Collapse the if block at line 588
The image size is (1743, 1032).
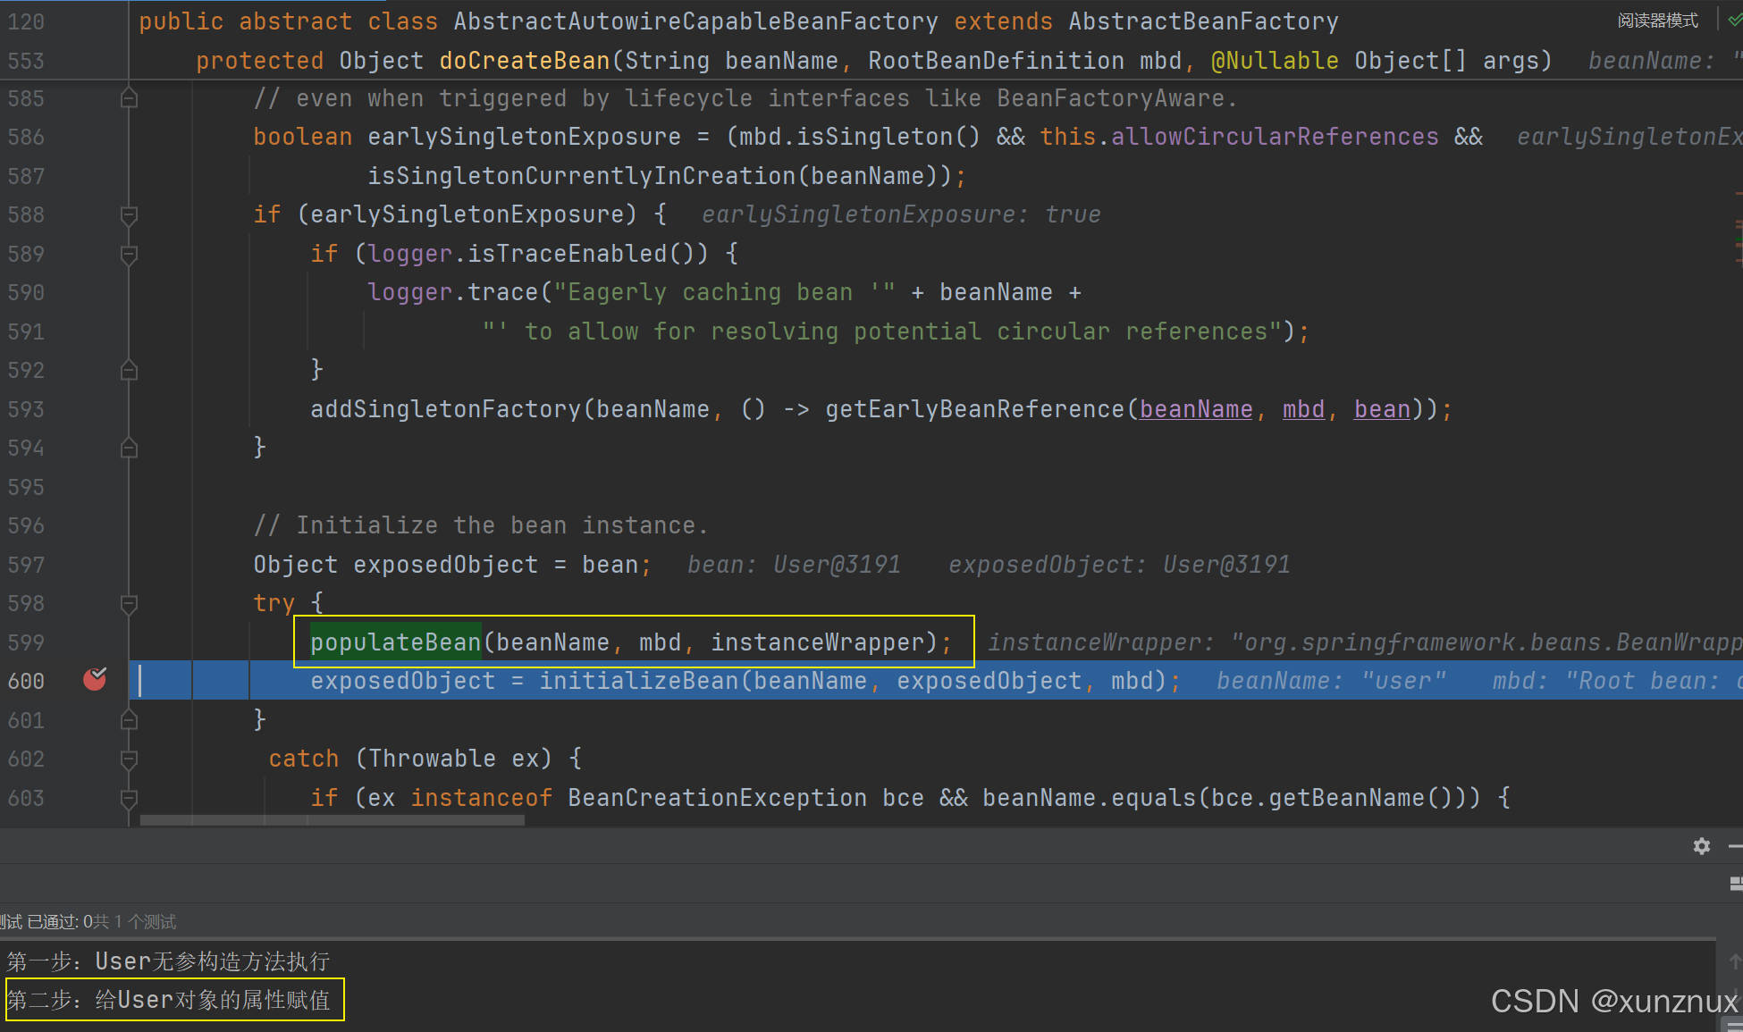[129, 214]
